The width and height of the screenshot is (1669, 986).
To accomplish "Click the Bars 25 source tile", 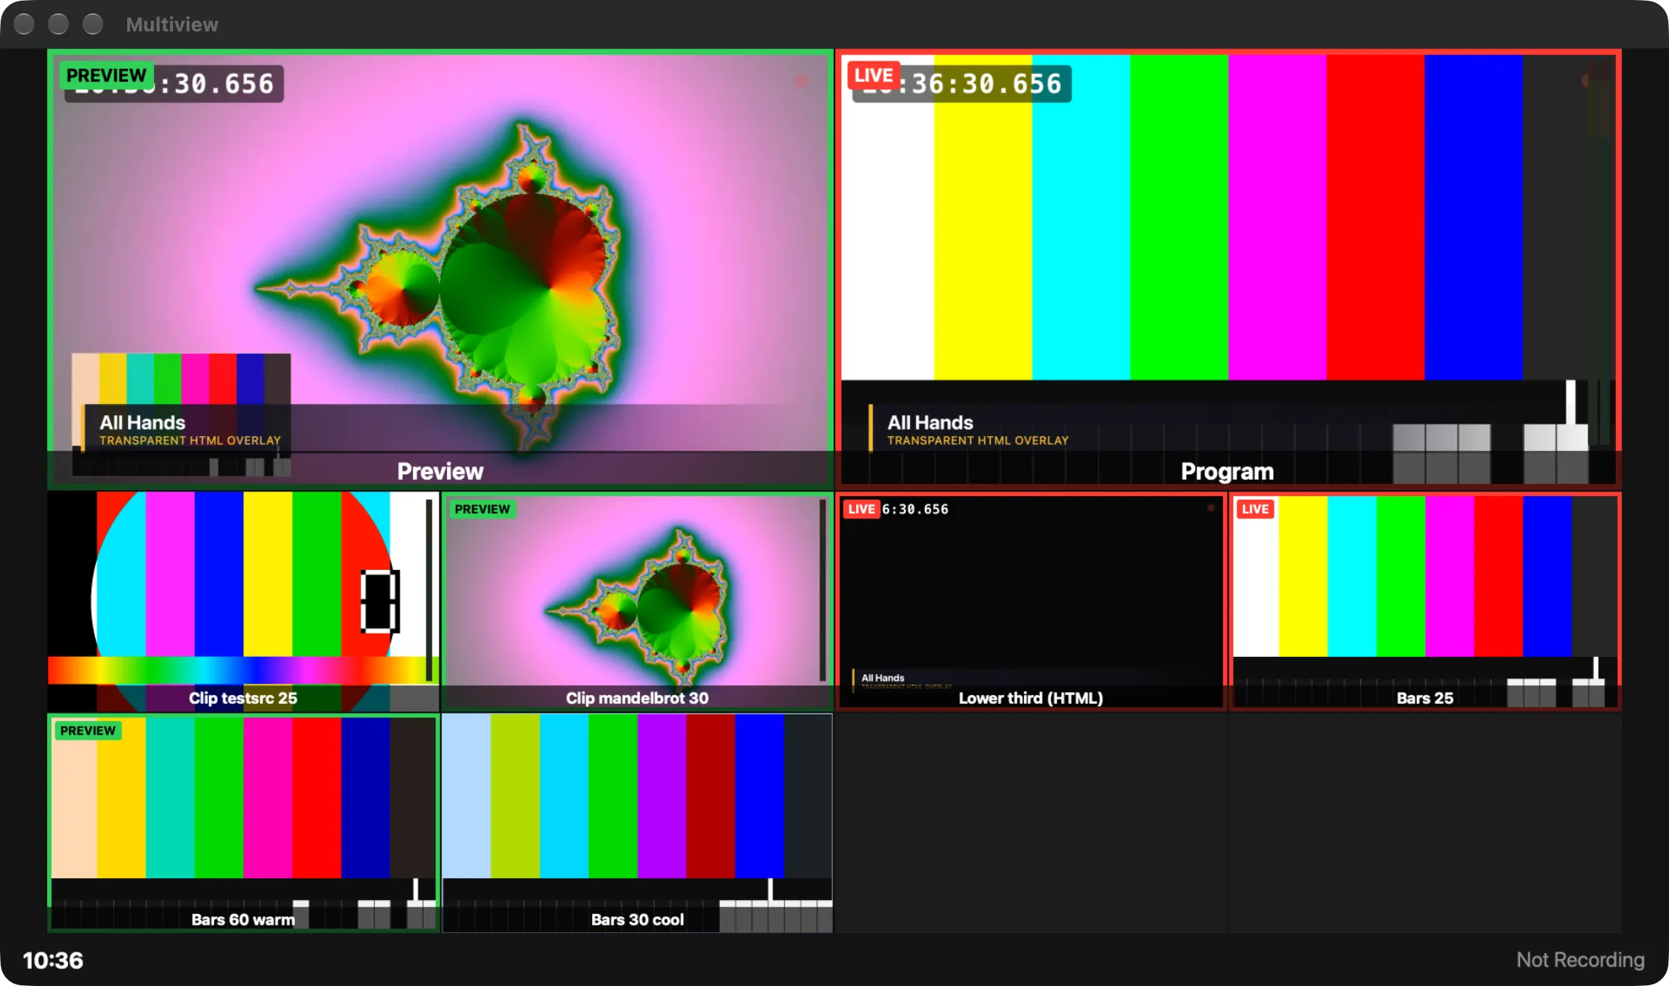I will (x=1425, y=601).
